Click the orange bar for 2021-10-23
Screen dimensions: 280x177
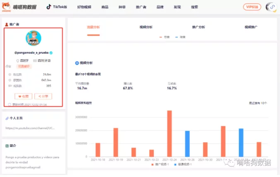click(x=152, y=153)
